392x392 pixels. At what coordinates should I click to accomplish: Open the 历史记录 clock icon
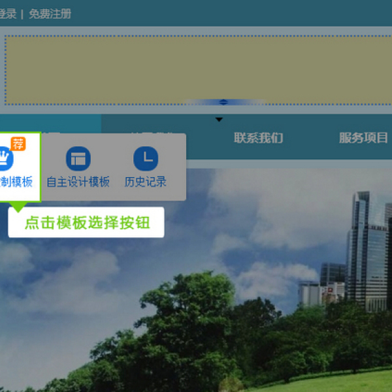tap(146, 159)
